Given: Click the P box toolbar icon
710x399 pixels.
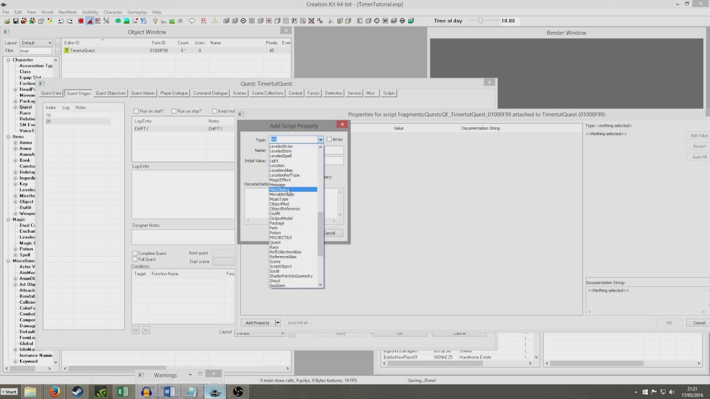Looking at the screenshot, I should point(295,21).
